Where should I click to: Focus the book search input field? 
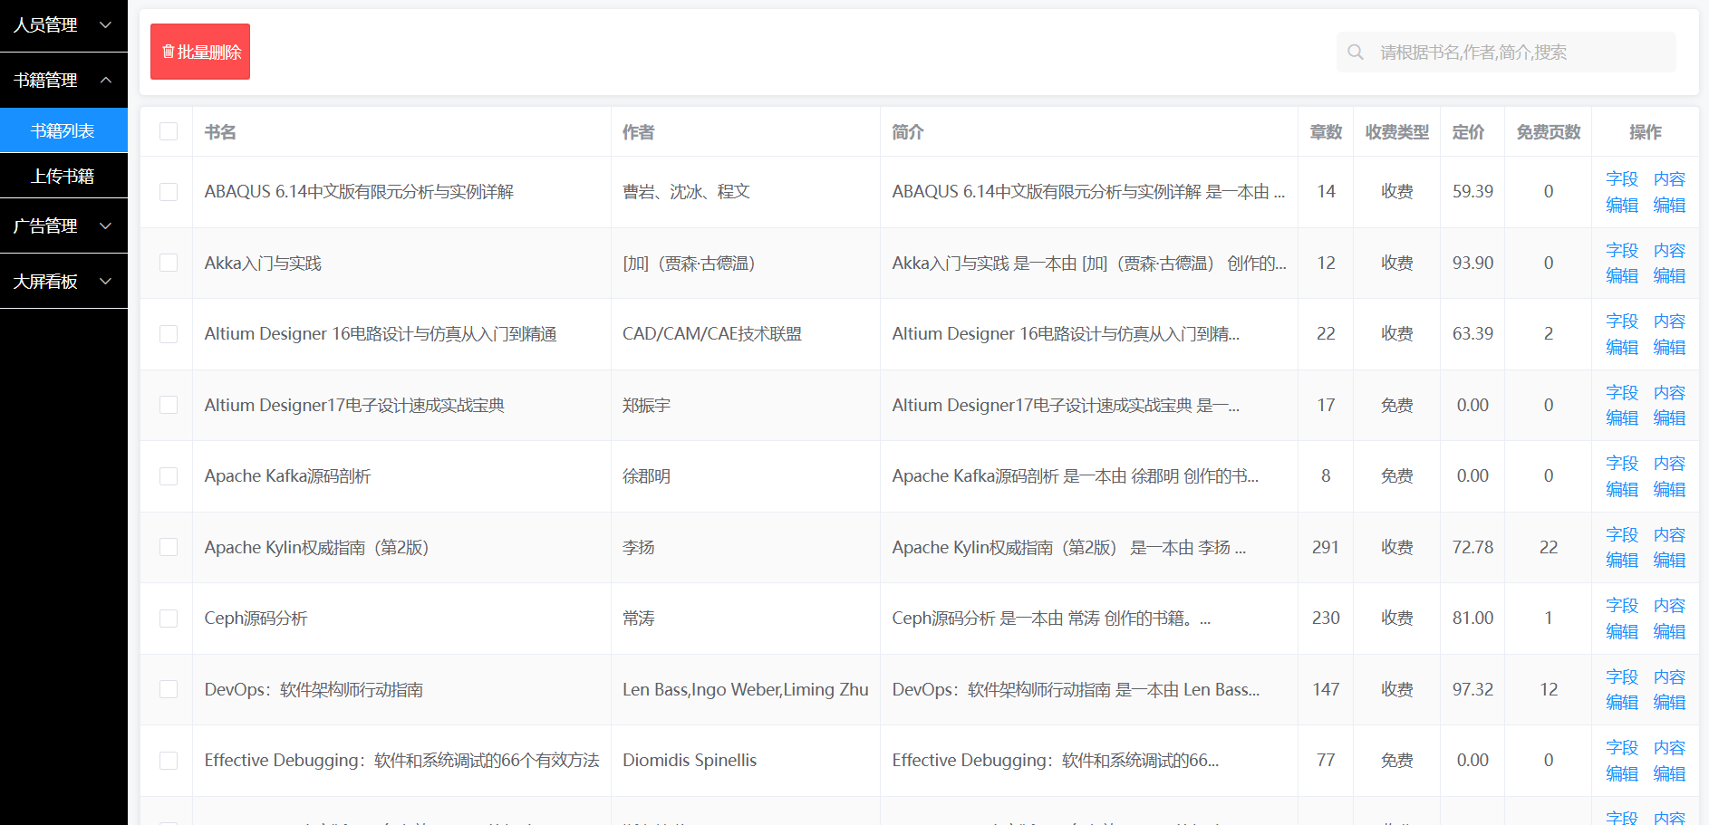1506,53
